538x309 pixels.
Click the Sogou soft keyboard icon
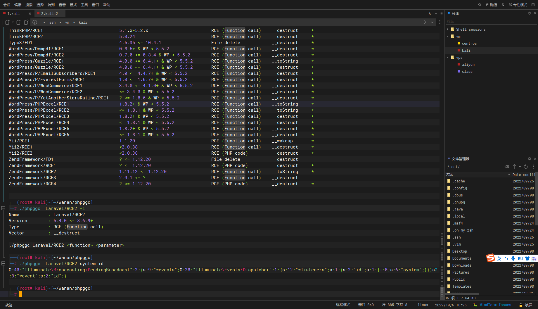click(520, 258)
